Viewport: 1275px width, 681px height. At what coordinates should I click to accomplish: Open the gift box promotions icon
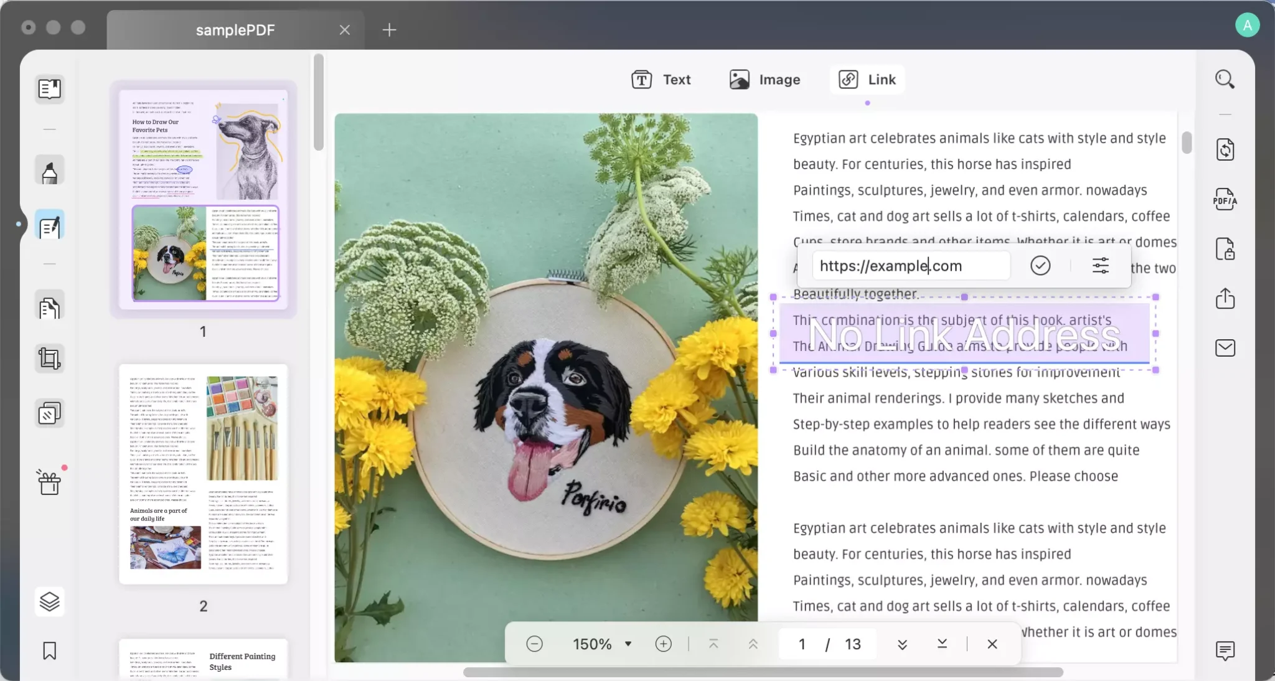point(49,482)
